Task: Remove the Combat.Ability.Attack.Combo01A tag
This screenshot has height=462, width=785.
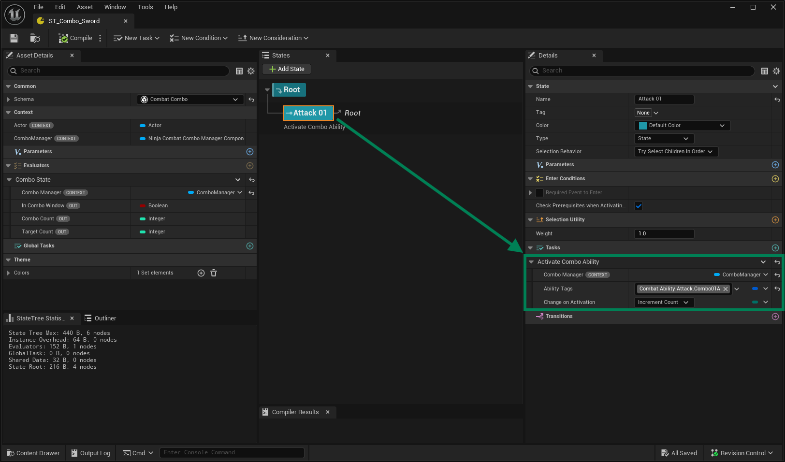Action: click(x=726, y=289)
